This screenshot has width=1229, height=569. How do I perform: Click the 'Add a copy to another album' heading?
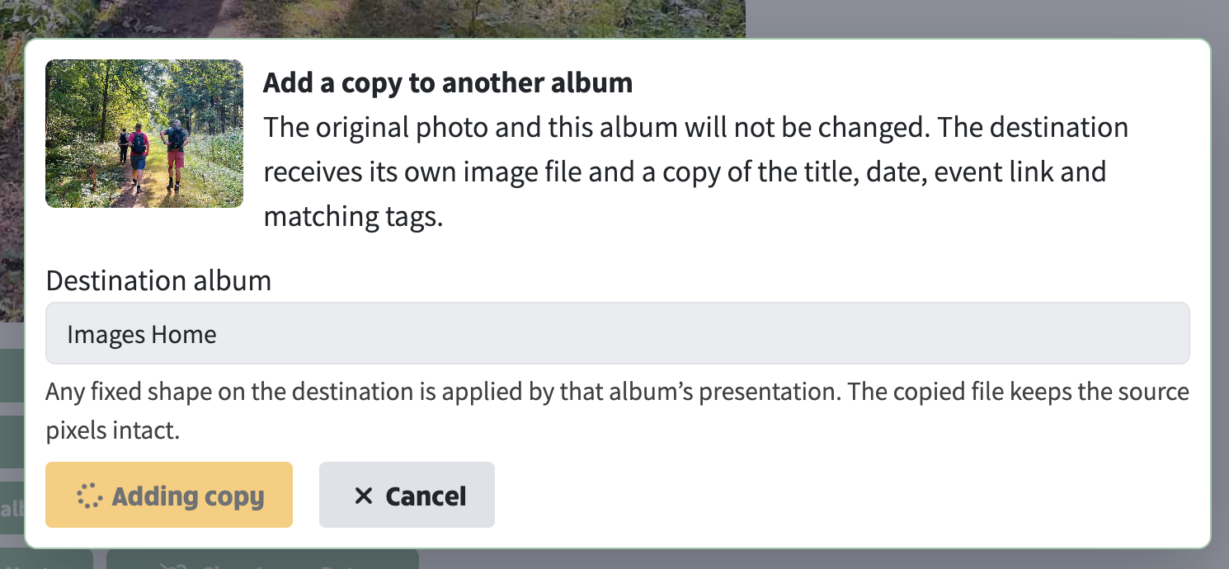click(448, 82)
